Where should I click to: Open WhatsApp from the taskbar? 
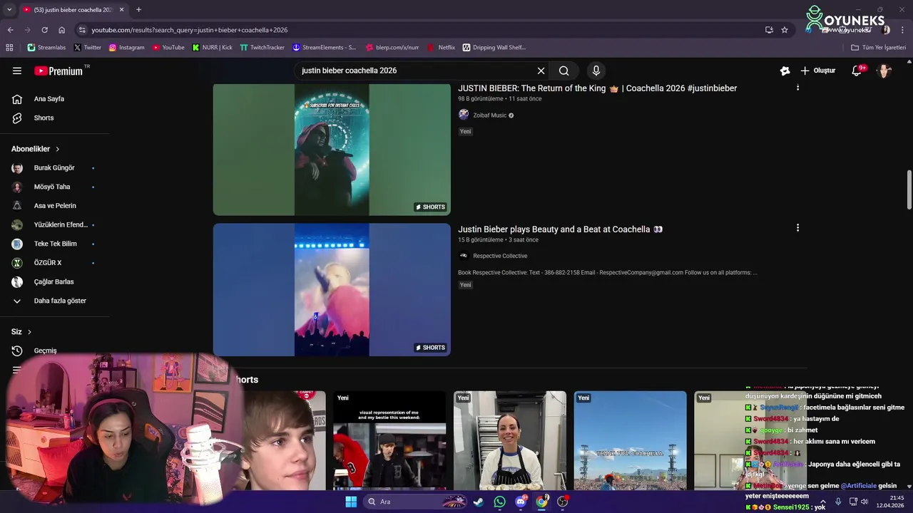(499, 502)
